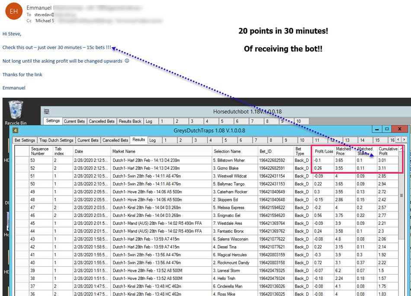411x296 pixels.
Task: Click the Horsedutchbot window title icon
Action: [47, 111]
